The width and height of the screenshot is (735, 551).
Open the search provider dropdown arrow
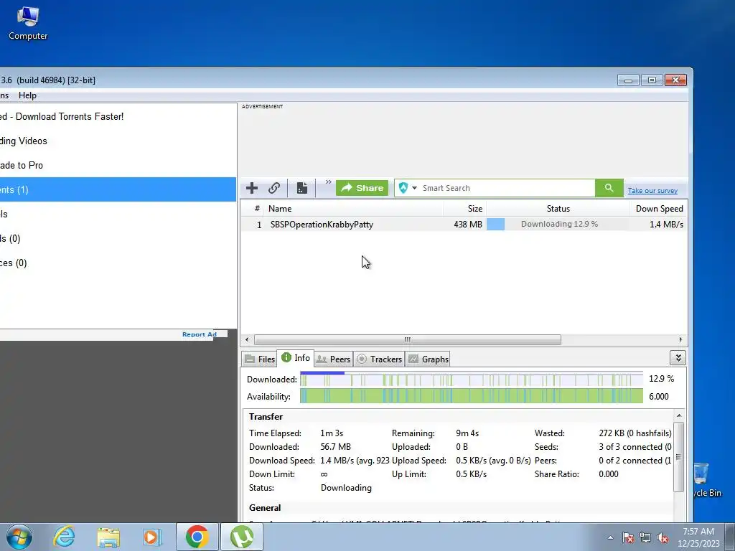[414, 188]
